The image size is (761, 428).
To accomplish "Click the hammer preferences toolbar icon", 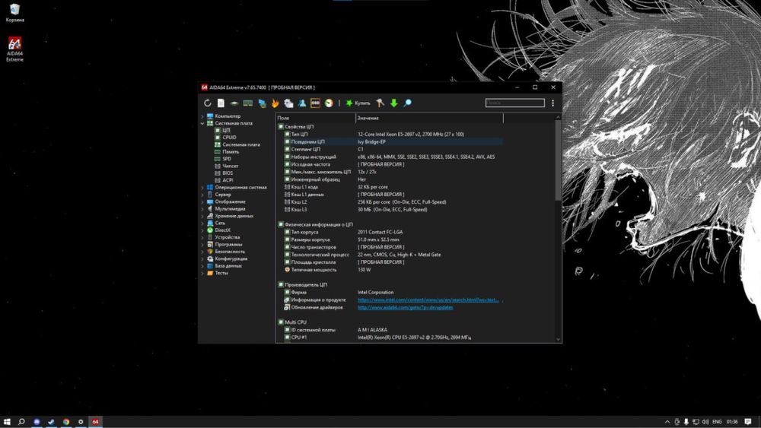I will click(380, 103).
